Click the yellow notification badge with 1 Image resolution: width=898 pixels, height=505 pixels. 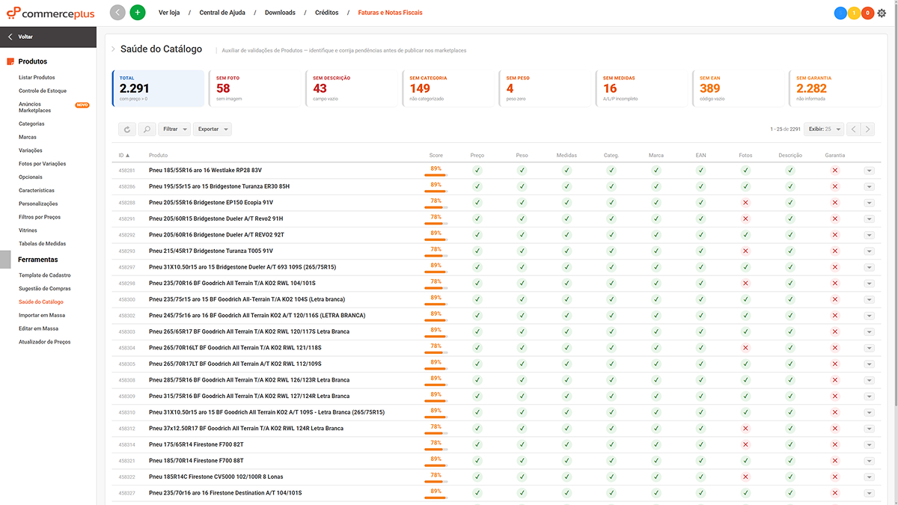854,13
